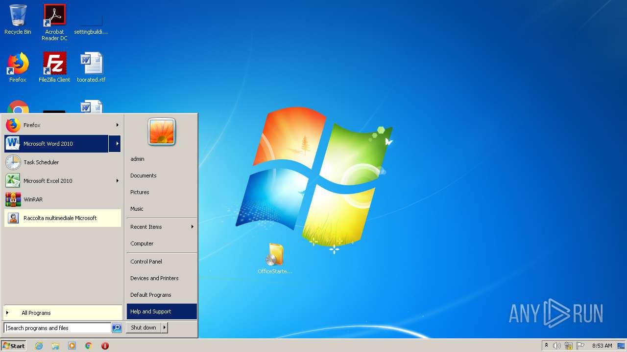Launch WinRAR from Start menu
This screenshot has width=627, height=352.
click(63, 199)
